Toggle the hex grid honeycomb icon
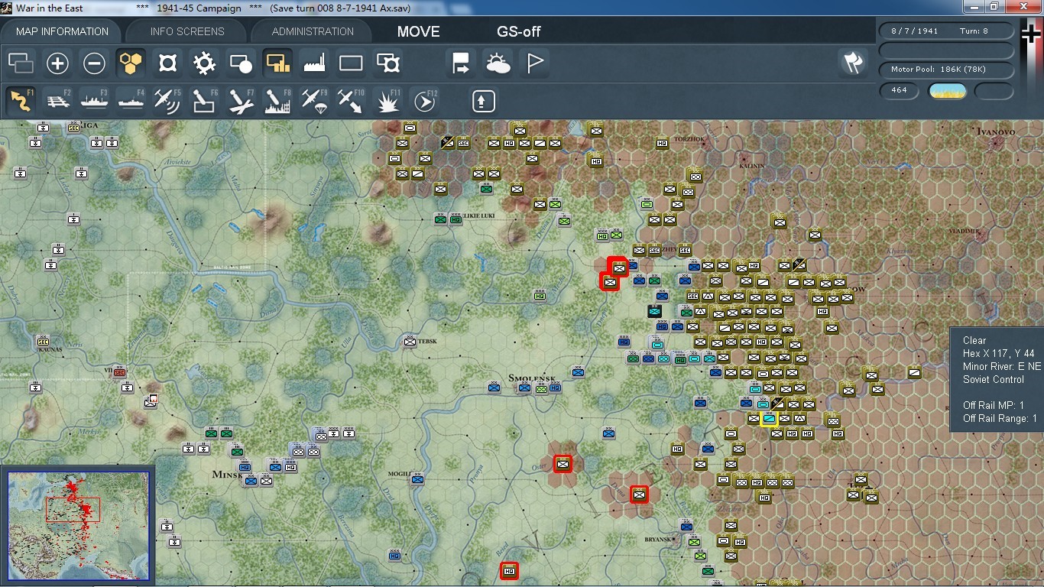1044x587 pixels. click(131, 63)
